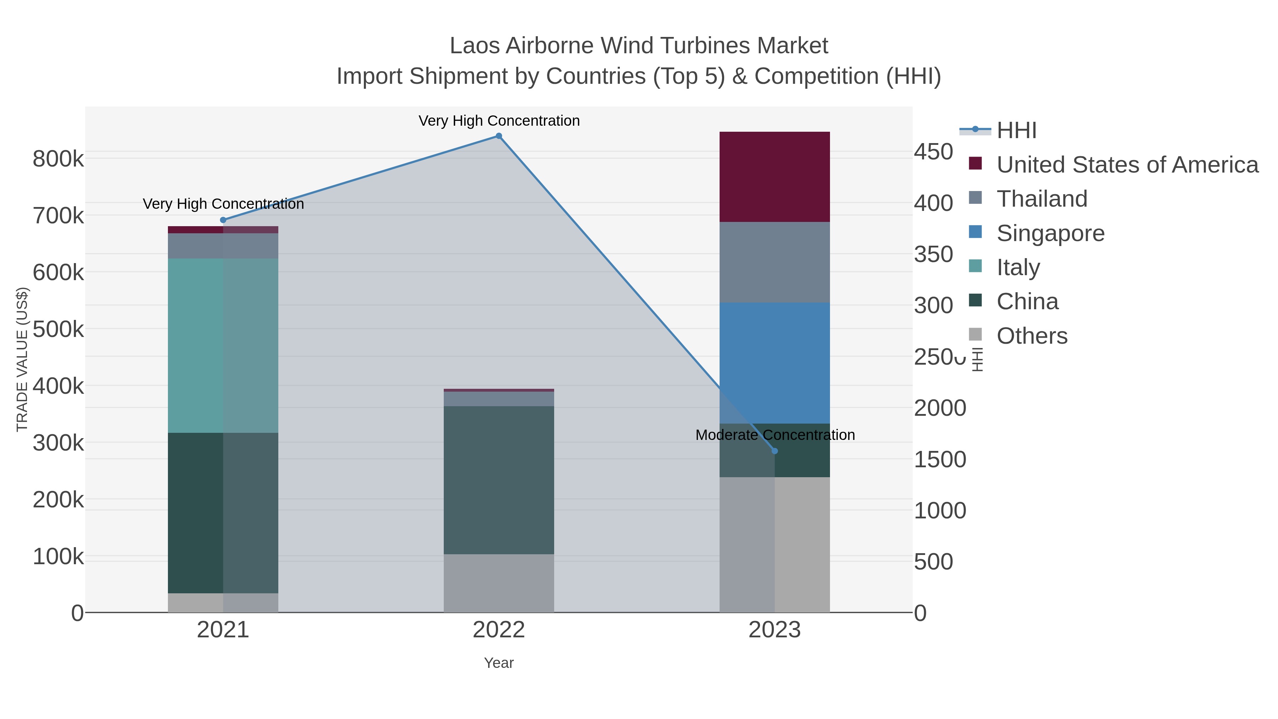The width and height of the screenshot is (1278, 719).
Task: Click the 2023 Singapore bar segment
Action: click(775, 363)
